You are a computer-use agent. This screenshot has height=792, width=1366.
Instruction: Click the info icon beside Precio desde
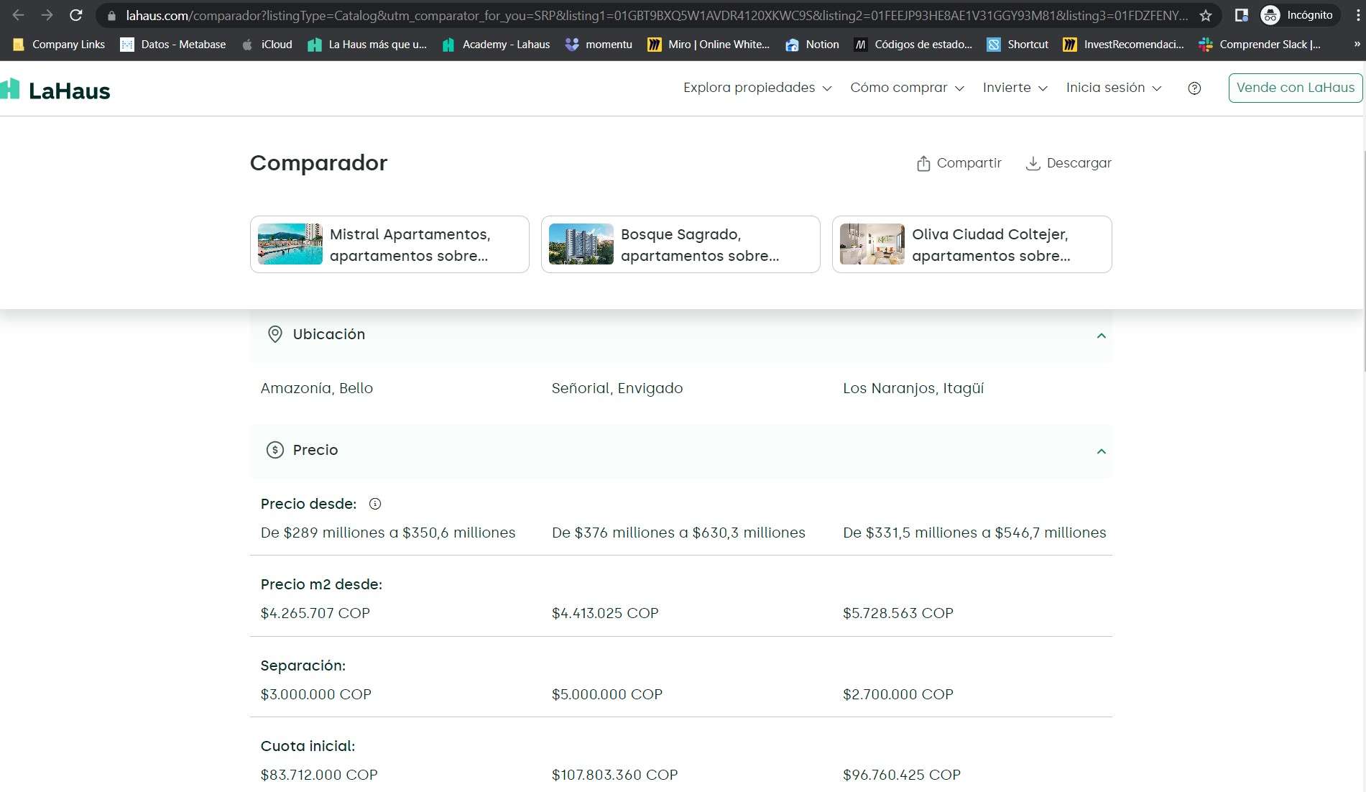(375, 504)
